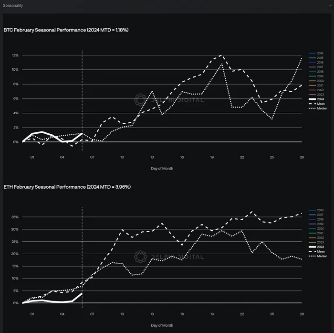The image size is (334, 333).
Task: Show 2021 series in ETH chart legend
Action: (x=316, y=233)
